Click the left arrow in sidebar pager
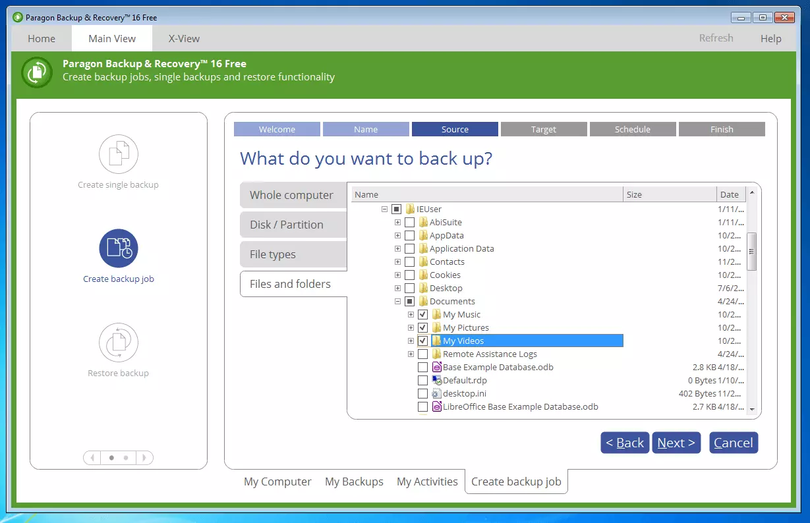 click(92, 457)
